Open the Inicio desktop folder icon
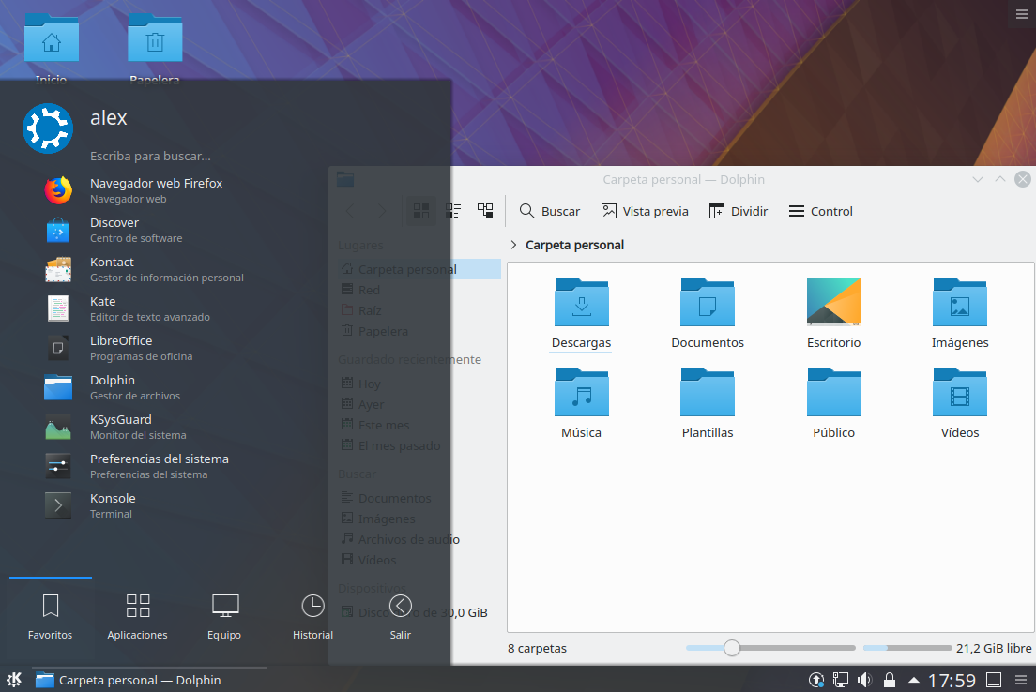Screen dimensions: 1036x692 pyautogui.click(x=51, y=51)
